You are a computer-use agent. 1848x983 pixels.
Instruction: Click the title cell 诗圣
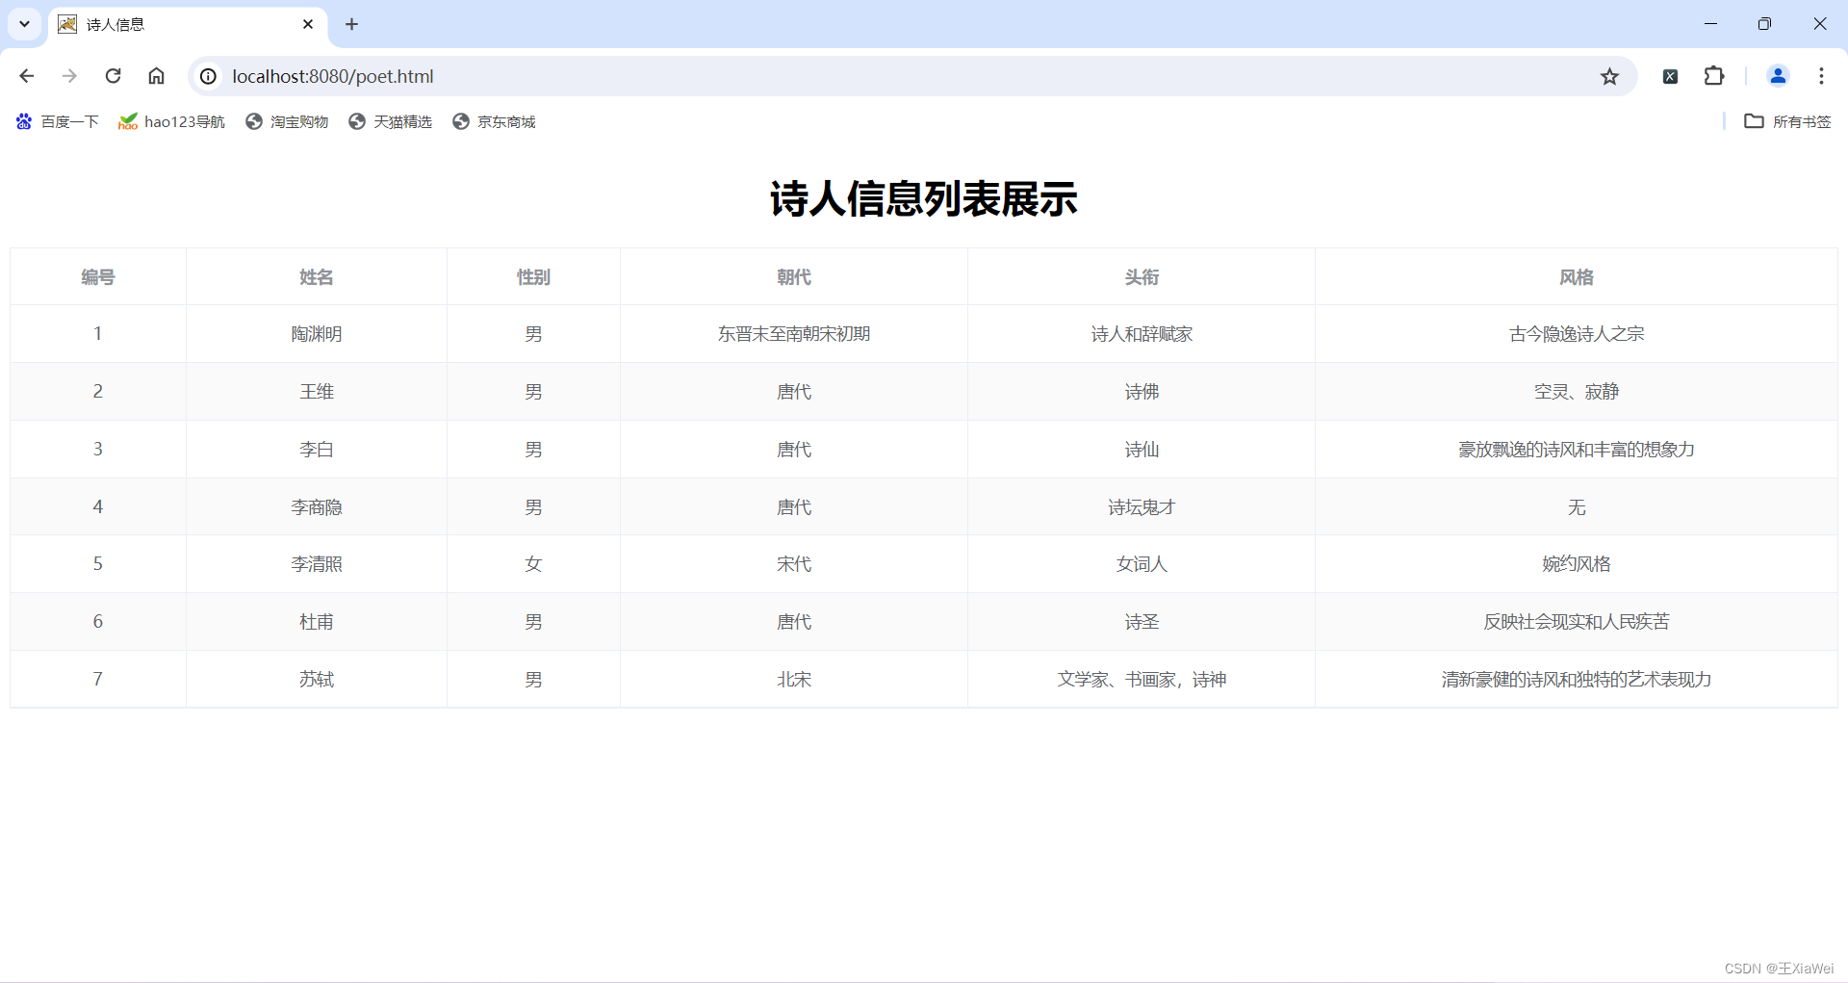pyautogui.click(x=1142, y=622)
